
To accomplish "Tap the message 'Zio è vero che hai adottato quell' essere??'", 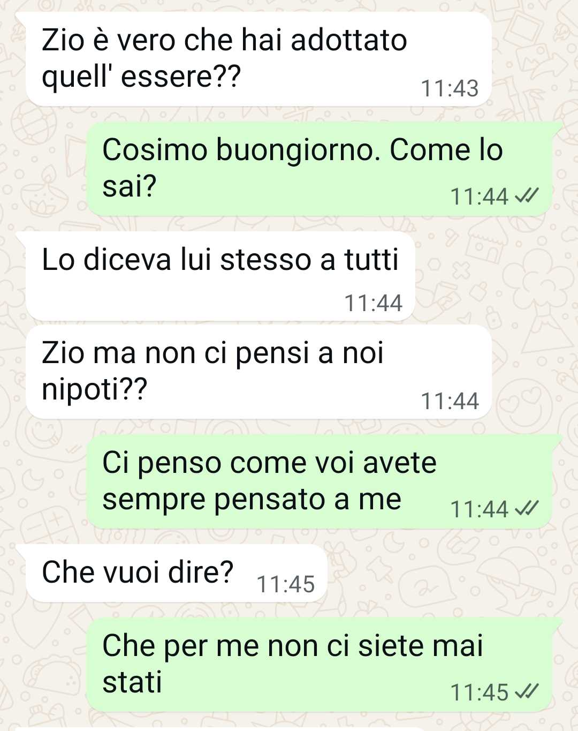I will 258,59.
